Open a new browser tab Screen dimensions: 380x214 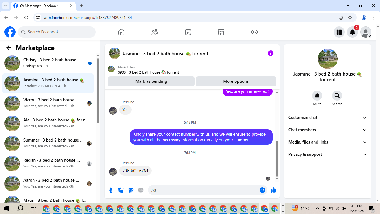(x=81, y=6)
